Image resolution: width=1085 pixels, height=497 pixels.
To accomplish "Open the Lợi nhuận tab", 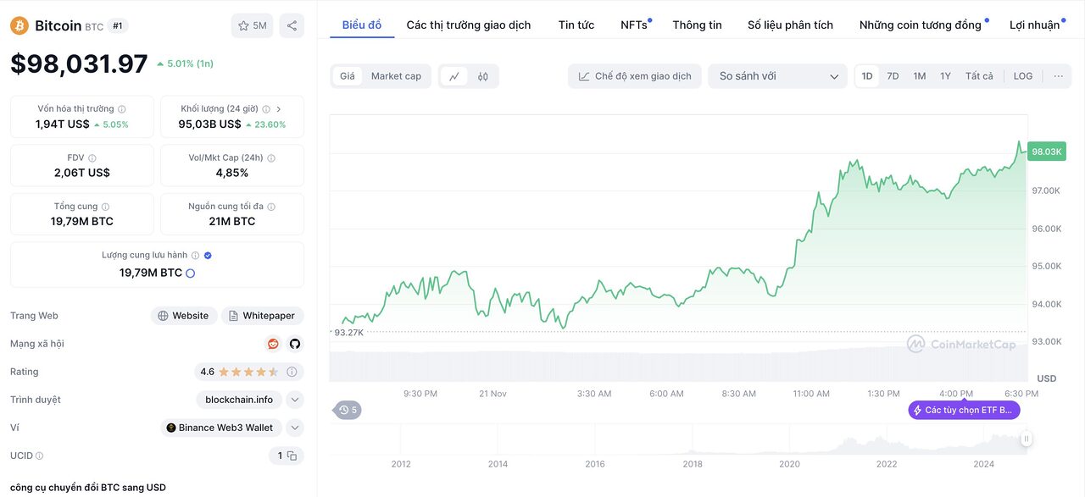I will pos(1034,25).
